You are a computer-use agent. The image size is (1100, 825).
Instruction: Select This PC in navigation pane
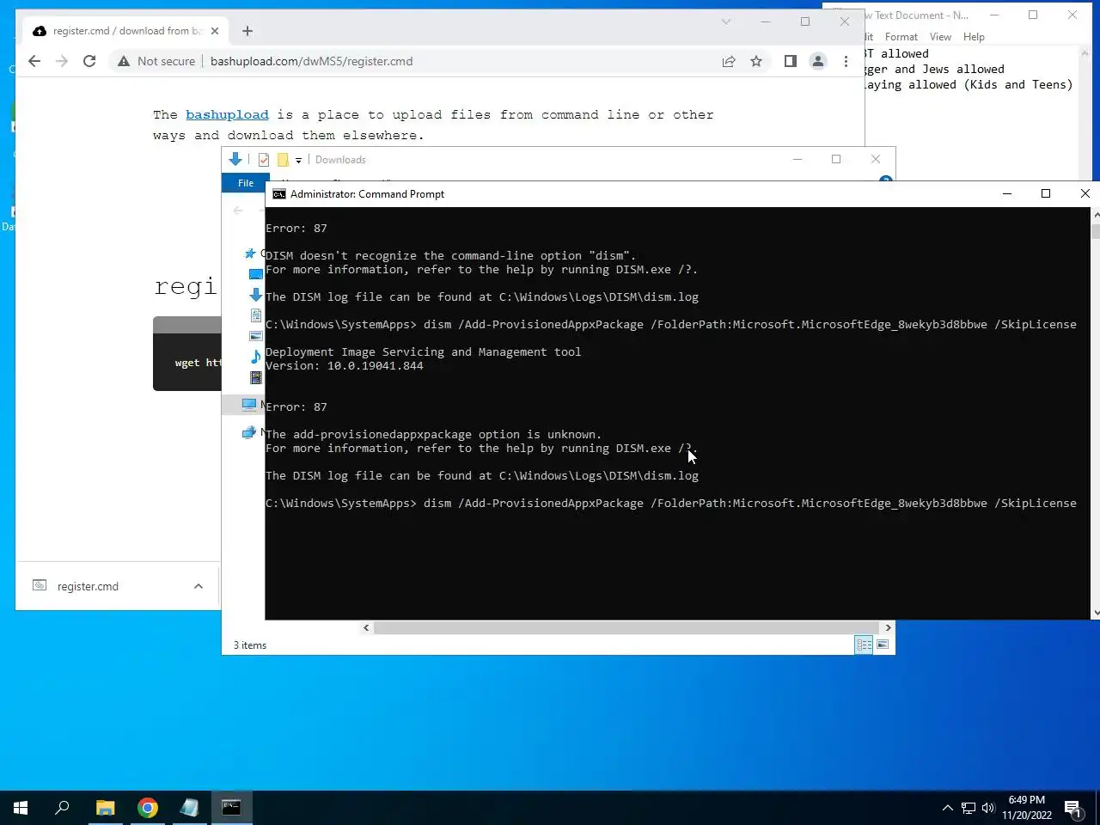pyautogui.click(x=249, y=404)
